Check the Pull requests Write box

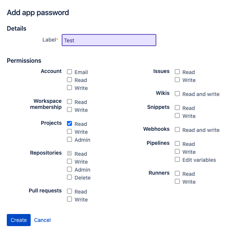70,199
